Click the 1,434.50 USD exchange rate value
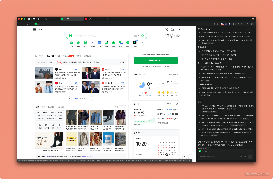Screen dimensions: 273x179 tap(139, 113)
